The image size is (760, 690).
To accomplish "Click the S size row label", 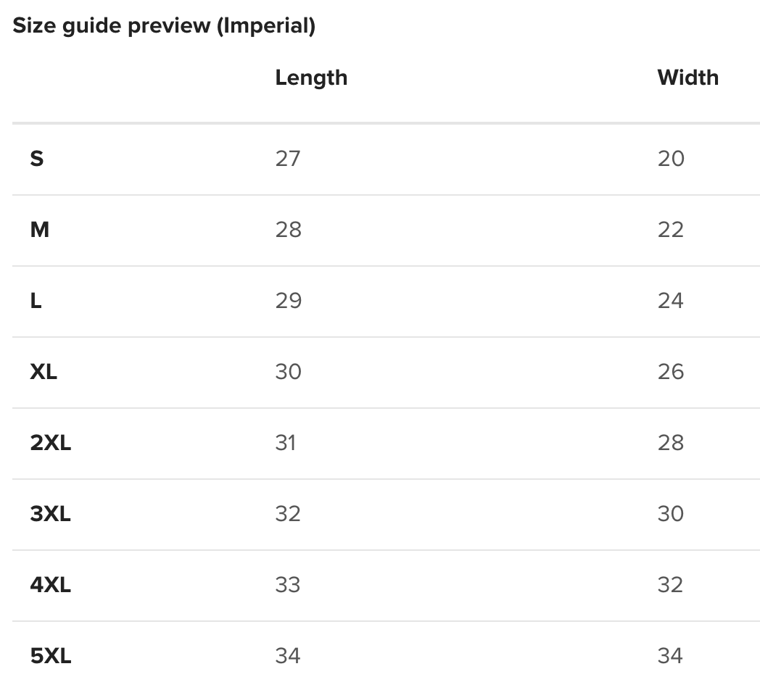I will coord(37,159).
